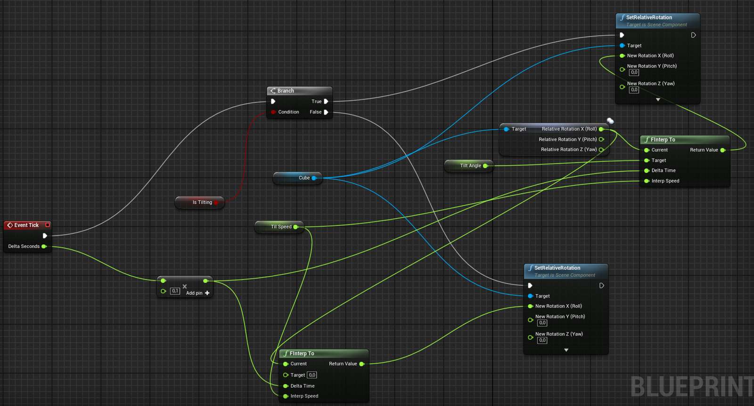Select the Is Tilting variable node
This screenshot has width=754, height=406.
coord(199,202)
